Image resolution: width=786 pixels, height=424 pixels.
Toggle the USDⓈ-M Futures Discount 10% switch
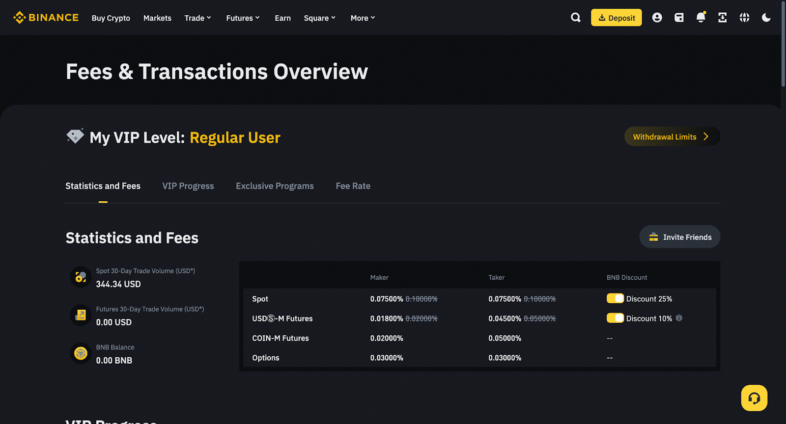(615, 318)
